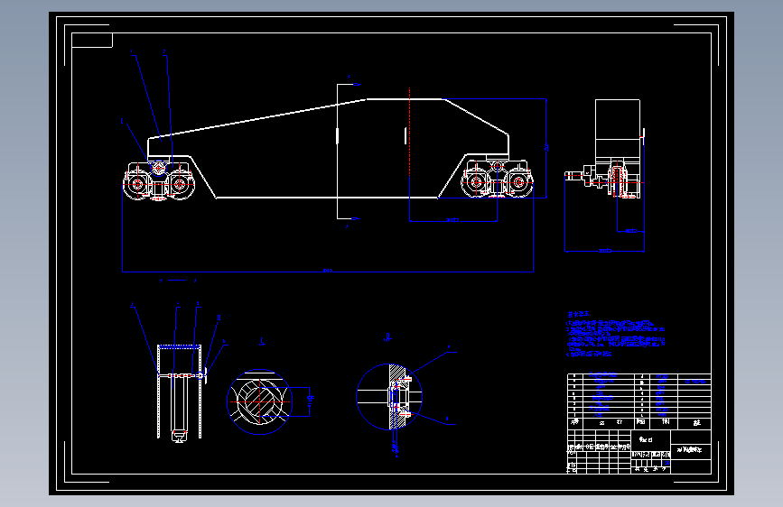The width and height of the screenshot is (783, 507).
Task: Select the blue detail circle on the left bogie
Action: tap(158, 167)
